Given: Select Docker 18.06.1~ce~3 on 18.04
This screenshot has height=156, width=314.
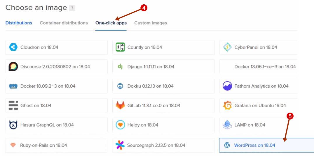Looking at the screenshot, I should point(258,67).
